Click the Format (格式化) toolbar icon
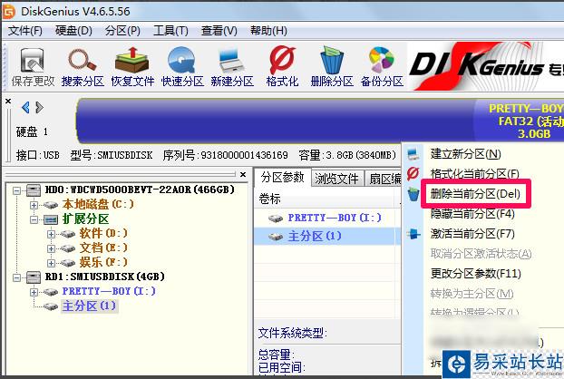This screenshot has width=564, height=379. click(x=282, y=67)
